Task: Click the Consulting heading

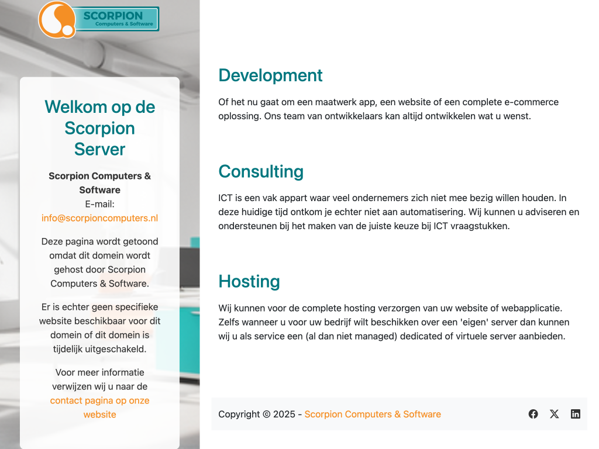Action: tap(261, 171)
